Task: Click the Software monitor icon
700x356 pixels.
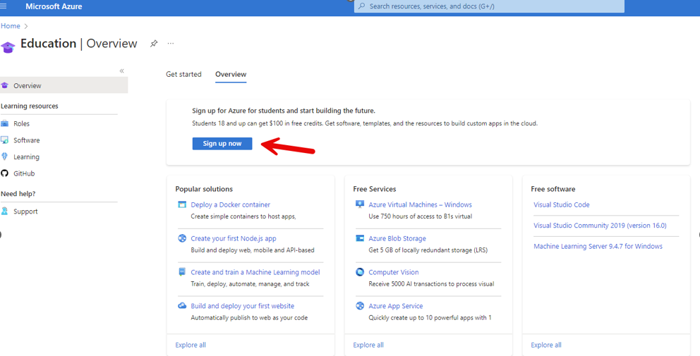Action: click(x=4, y=140)
